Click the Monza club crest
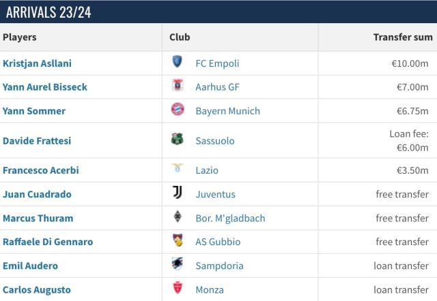Screen dimensions: 437x301 pos(178,289)
